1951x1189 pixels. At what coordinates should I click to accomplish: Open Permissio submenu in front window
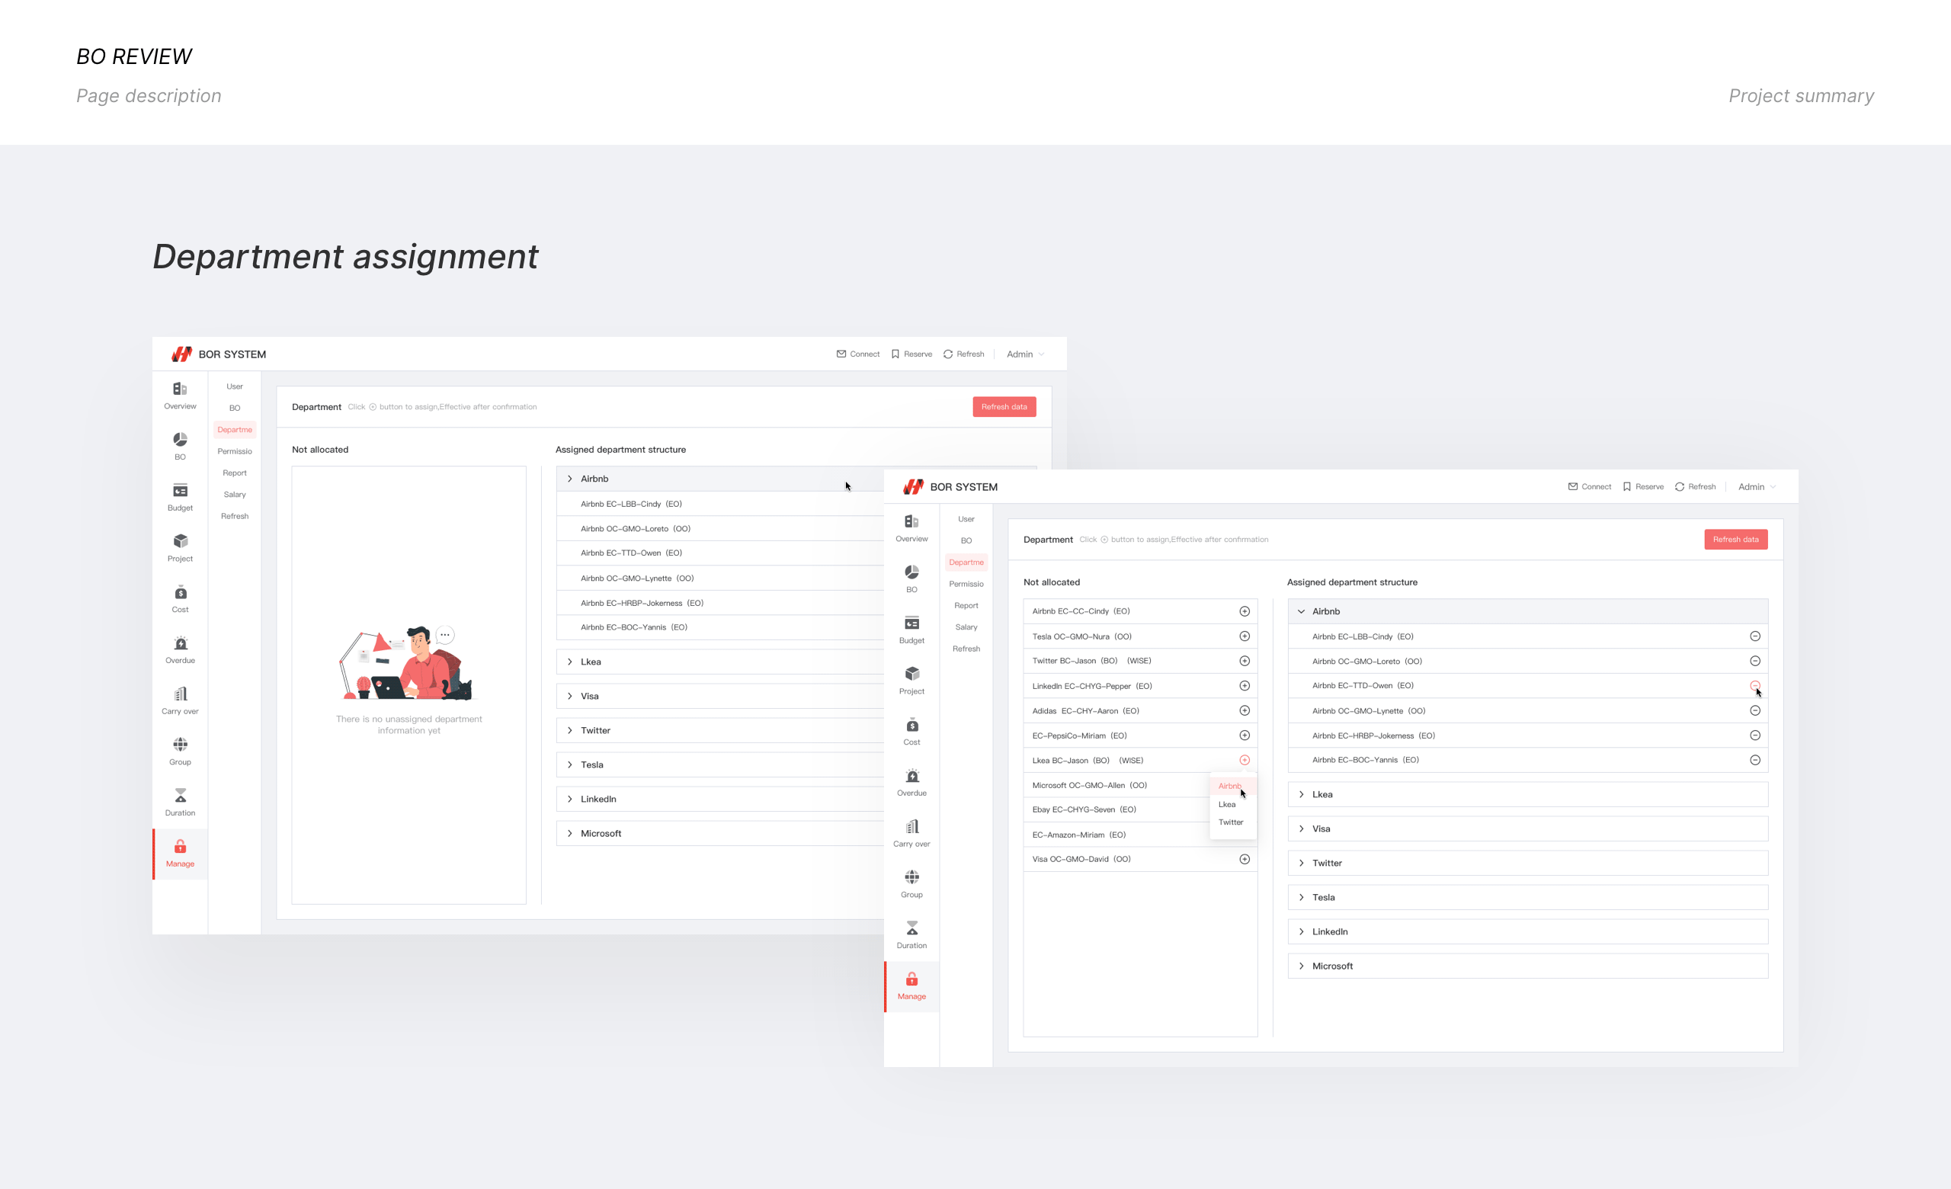966,584
